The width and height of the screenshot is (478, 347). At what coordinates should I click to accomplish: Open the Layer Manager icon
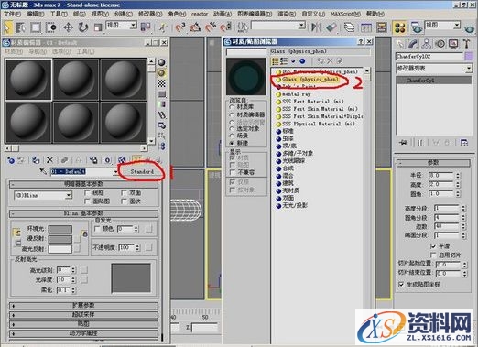click(x=349, y=27)
